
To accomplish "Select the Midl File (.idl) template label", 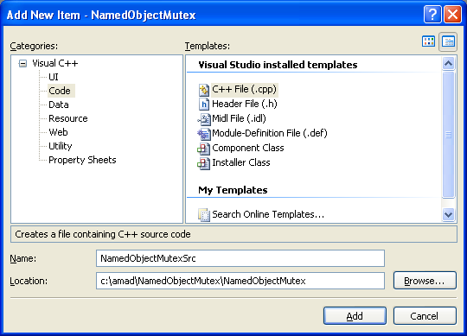I will (x=239, y=118).
